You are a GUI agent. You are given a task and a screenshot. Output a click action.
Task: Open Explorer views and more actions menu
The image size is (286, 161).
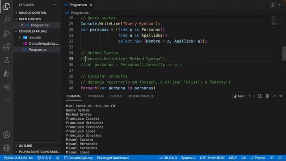(54, 5)
